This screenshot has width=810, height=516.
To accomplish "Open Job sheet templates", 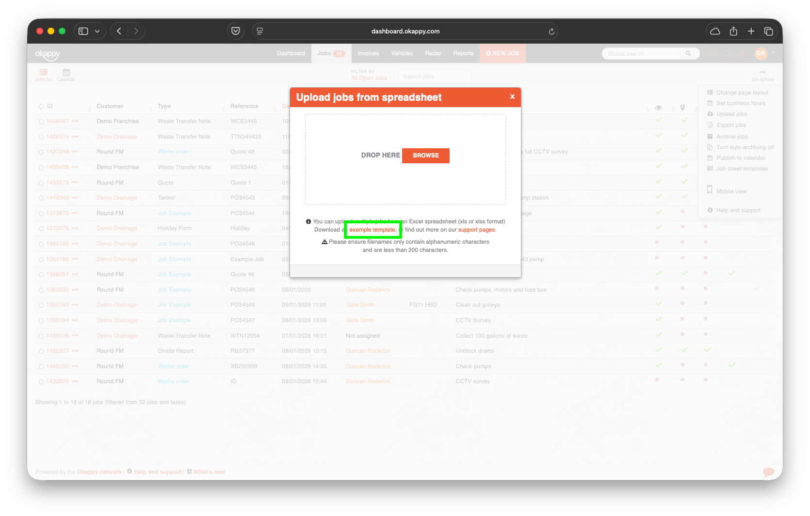I will (742, 168).
